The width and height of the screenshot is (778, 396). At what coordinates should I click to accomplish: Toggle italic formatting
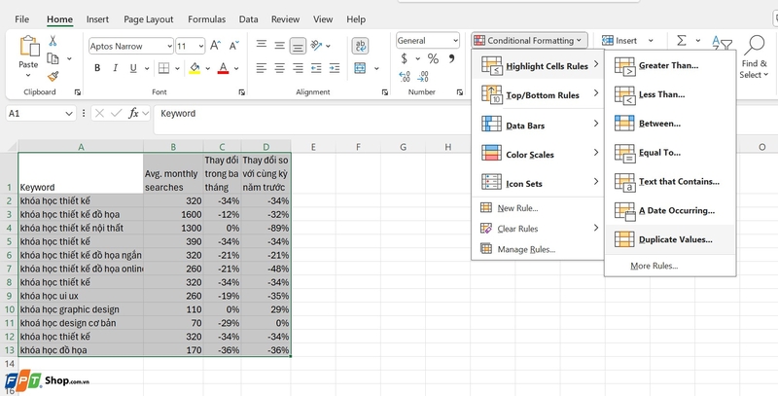[115, 68]
